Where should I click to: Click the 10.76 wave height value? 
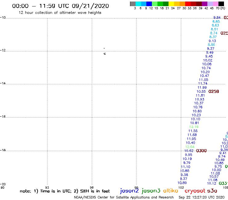point(198,107)
